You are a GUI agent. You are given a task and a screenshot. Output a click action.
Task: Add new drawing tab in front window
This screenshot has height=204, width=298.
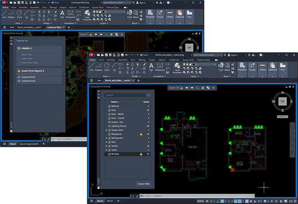[138, 81]
